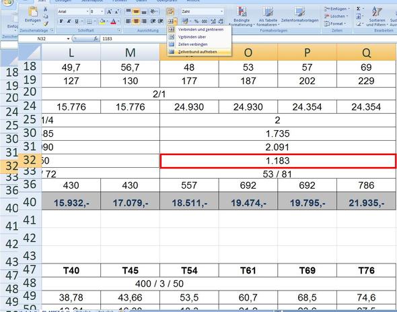
Task: Click the text orientation icon
Action: pos(153,11)
